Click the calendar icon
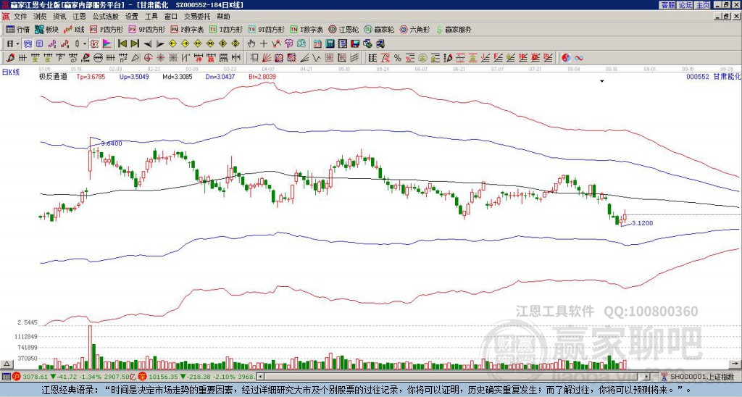 (317, 43)
